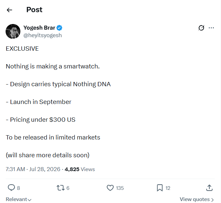Open Yogesh Brar display name link

point(39,28)
